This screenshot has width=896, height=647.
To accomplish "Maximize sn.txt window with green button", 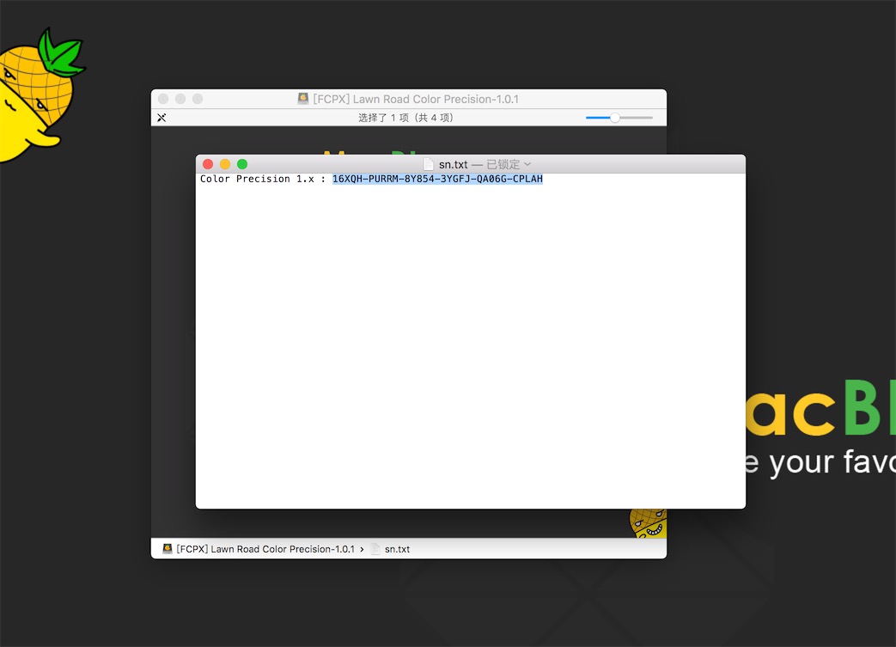I will tap(242, 164).
